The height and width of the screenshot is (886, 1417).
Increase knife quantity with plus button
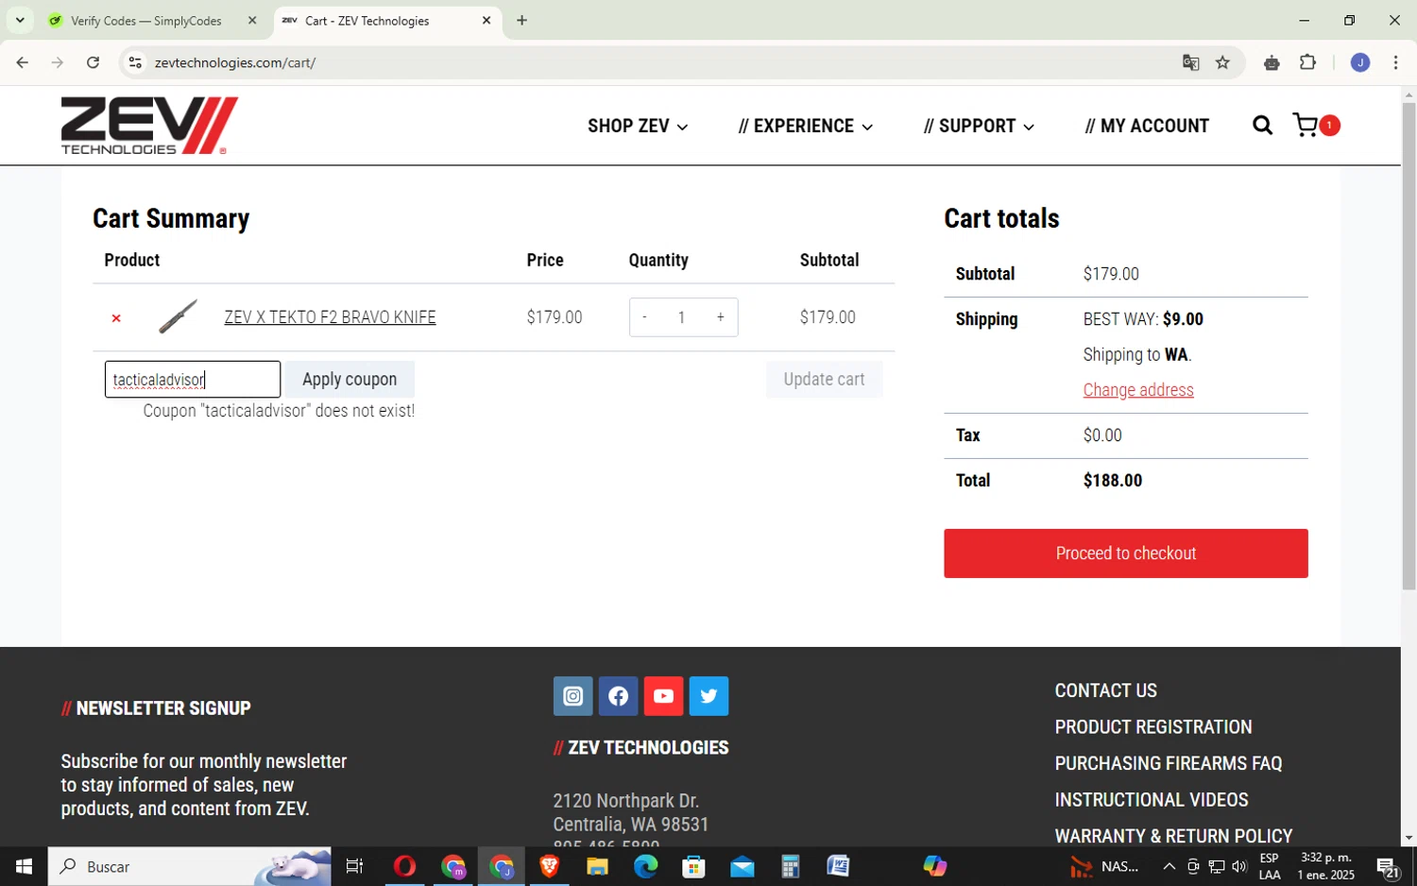point(720,317)
